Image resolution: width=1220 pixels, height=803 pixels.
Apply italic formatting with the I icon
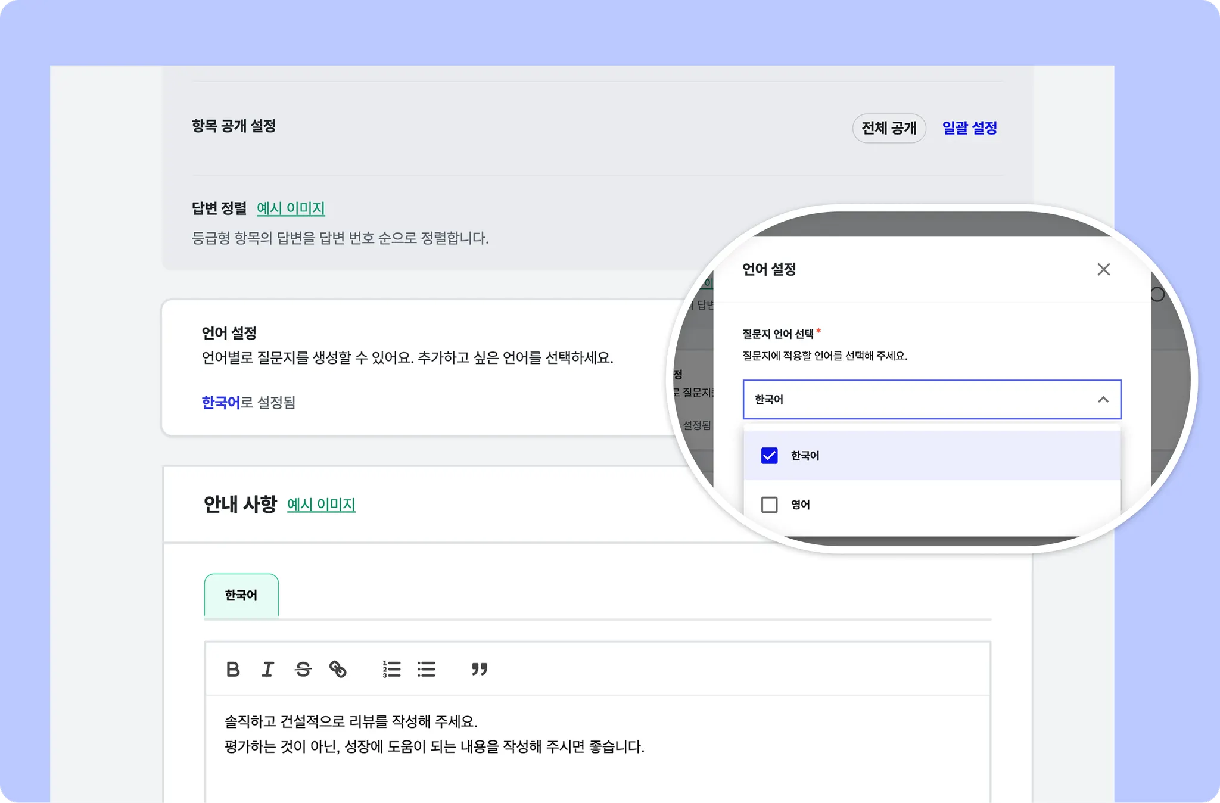(268, 669)
